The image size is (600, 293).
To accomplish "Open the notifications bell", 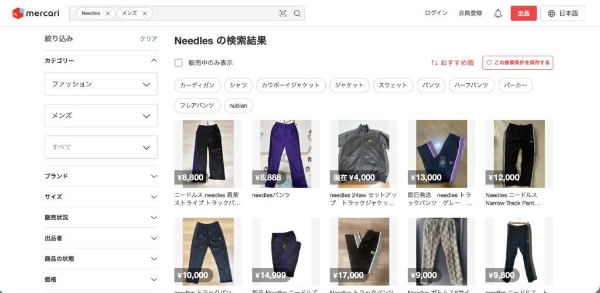I will pyautogui.click(x=498, y=13).
